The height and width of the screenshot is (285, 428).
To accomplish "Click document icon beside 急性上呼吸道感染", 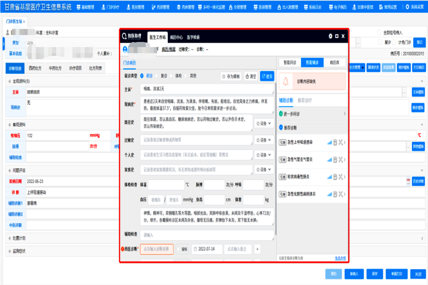I will (x=335, y=142).
